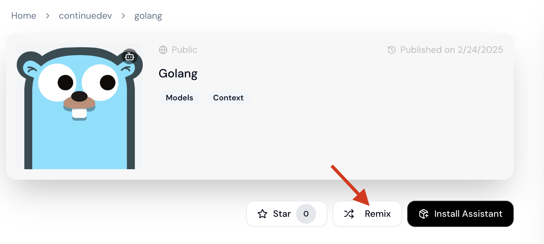
Task: Open the Context section badge
Action: (228, 98)
